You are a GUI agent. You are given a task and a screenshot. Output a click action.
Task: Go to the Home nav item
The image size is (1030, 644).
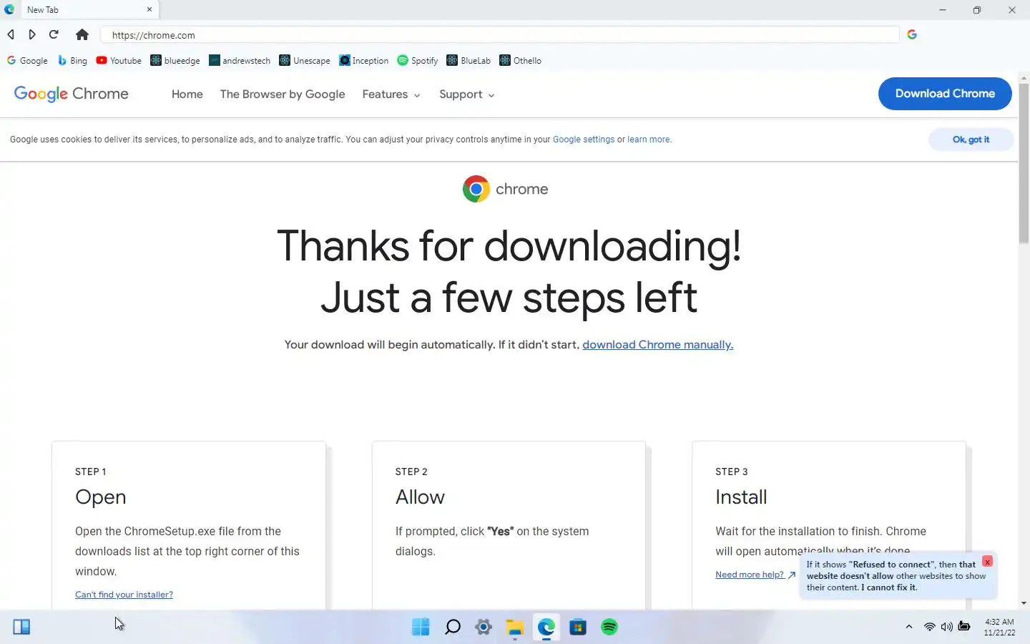pos(187,94)
